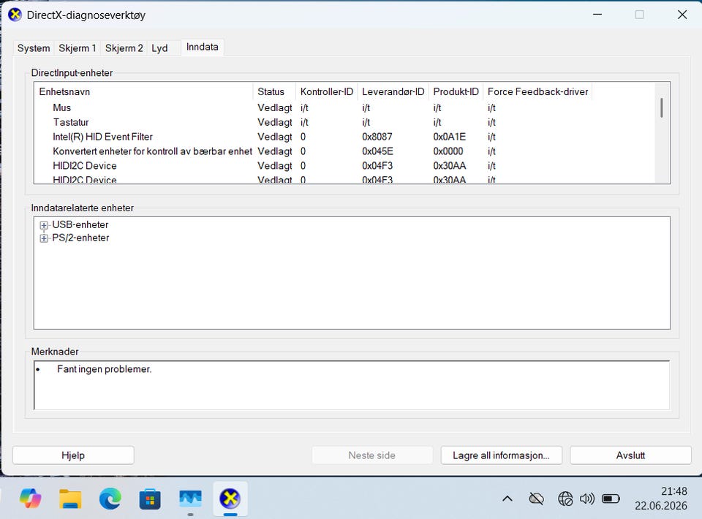
Task: Click the Neste side button
Action: tap(371, 455)
